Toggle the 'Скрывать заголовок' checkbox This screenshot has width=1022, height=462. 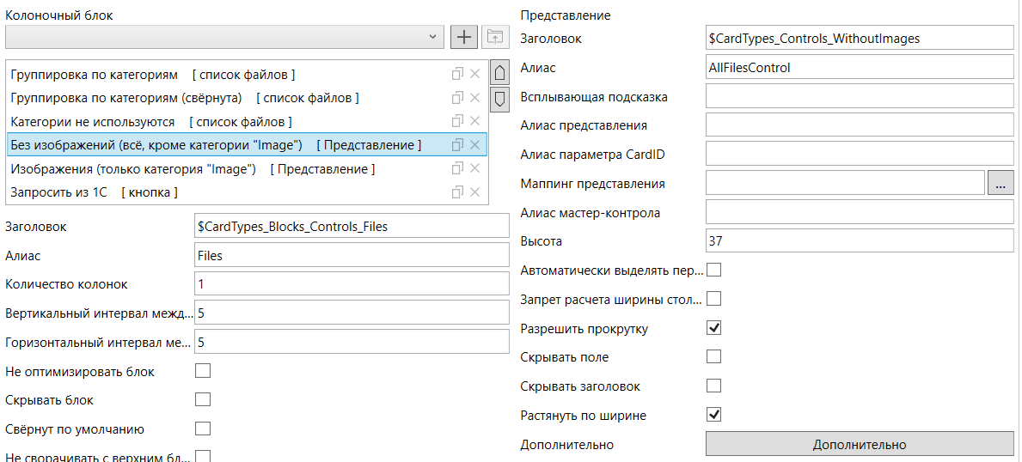714,386
